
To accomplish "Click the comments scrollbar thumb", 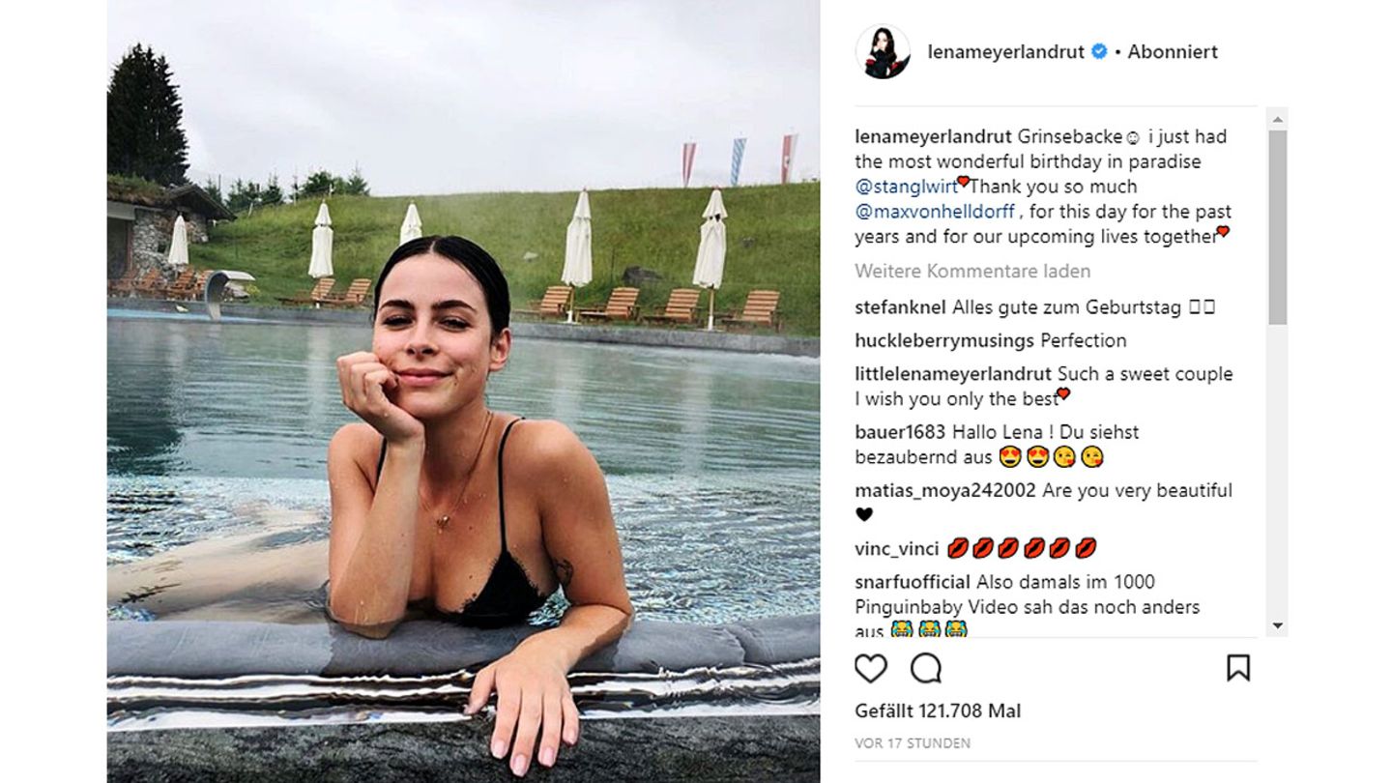I will point(1277,227).
